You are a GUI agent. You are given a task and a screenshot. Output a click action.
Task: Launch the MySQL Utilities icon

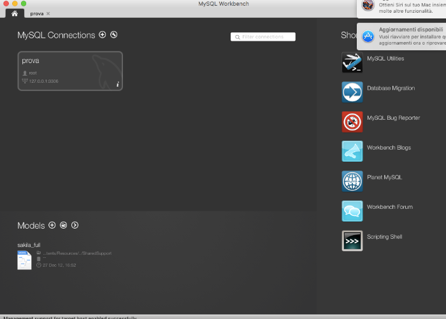pos(352,62)
